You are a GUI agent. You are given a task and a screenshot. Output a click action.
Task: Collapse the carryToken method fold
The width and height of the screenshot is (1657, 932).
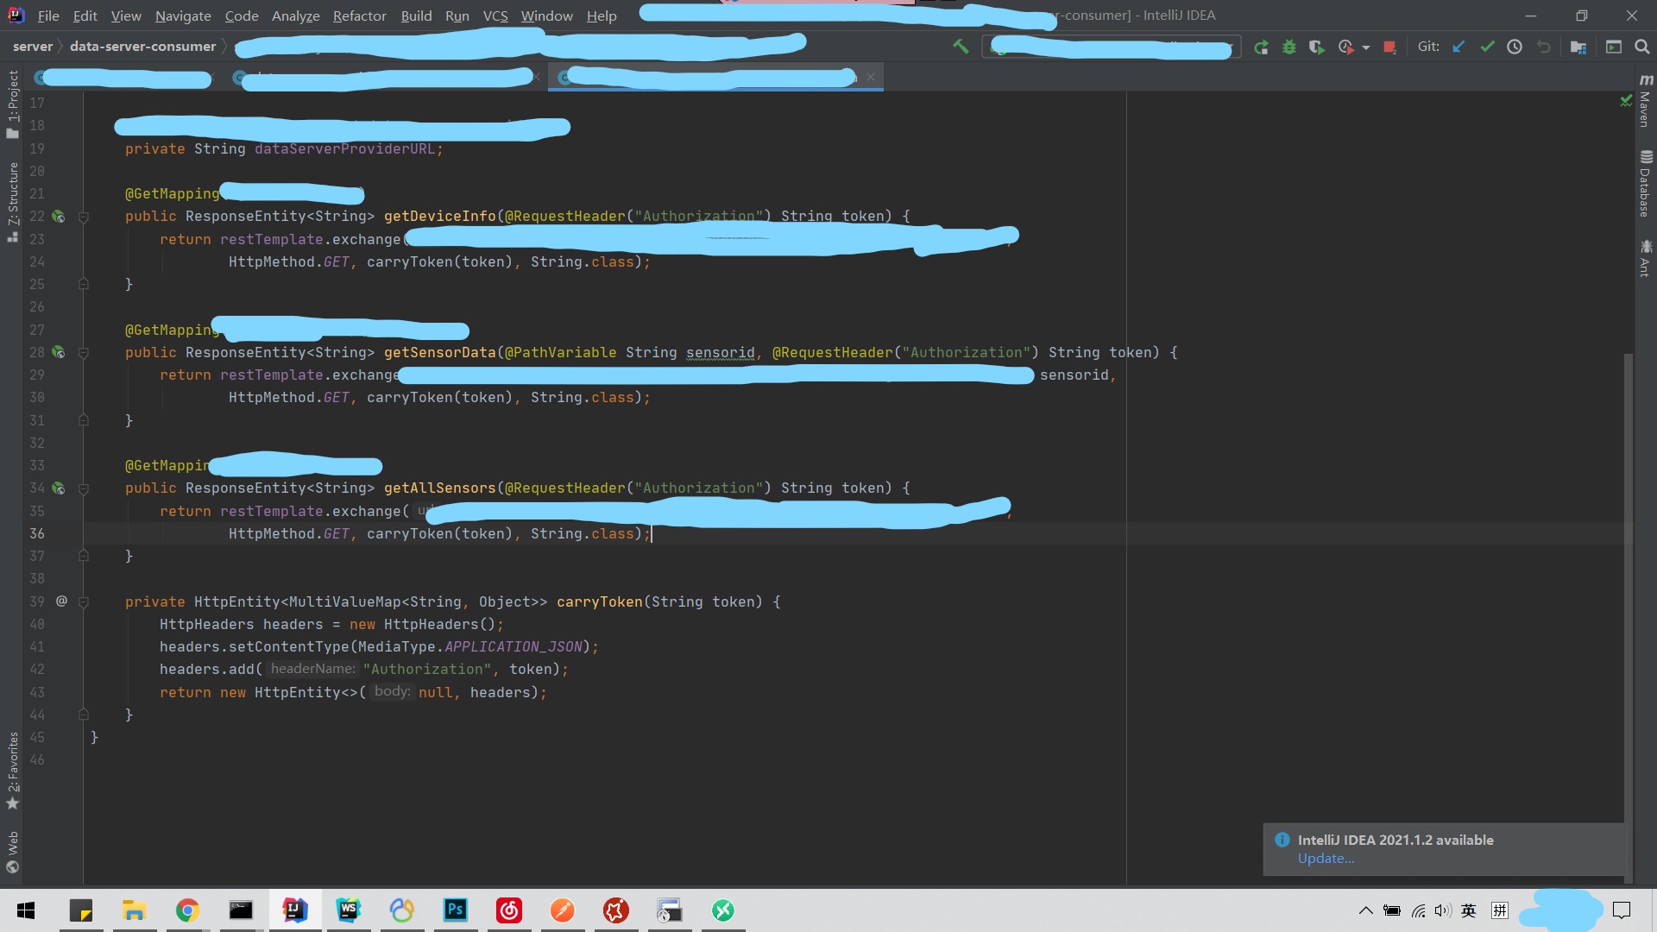[84, 602]
